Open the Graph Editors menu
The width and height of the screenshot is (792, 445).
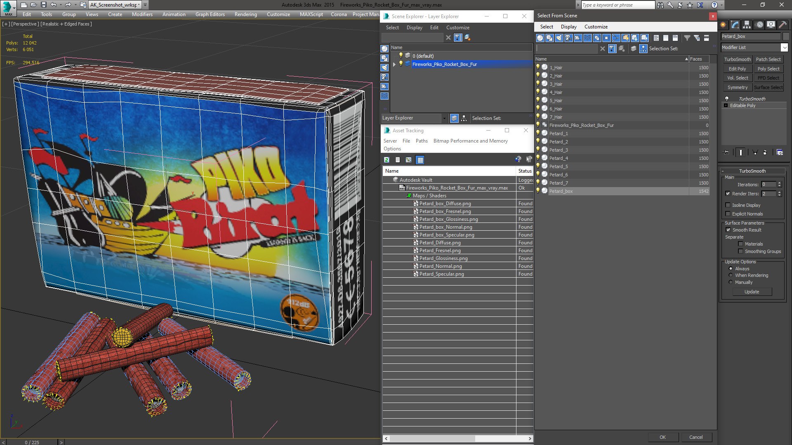(x=210, y=14)
